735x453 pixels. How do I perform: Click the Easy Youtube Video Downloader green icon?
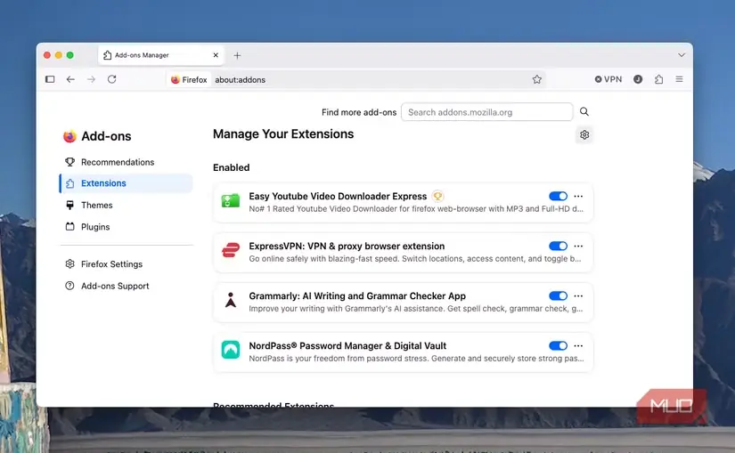point(230,201)
